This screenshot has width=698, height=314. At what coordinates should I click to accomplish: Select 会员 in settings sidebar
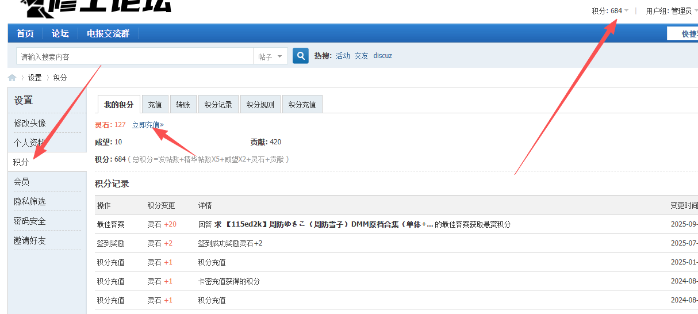point(22,182)
